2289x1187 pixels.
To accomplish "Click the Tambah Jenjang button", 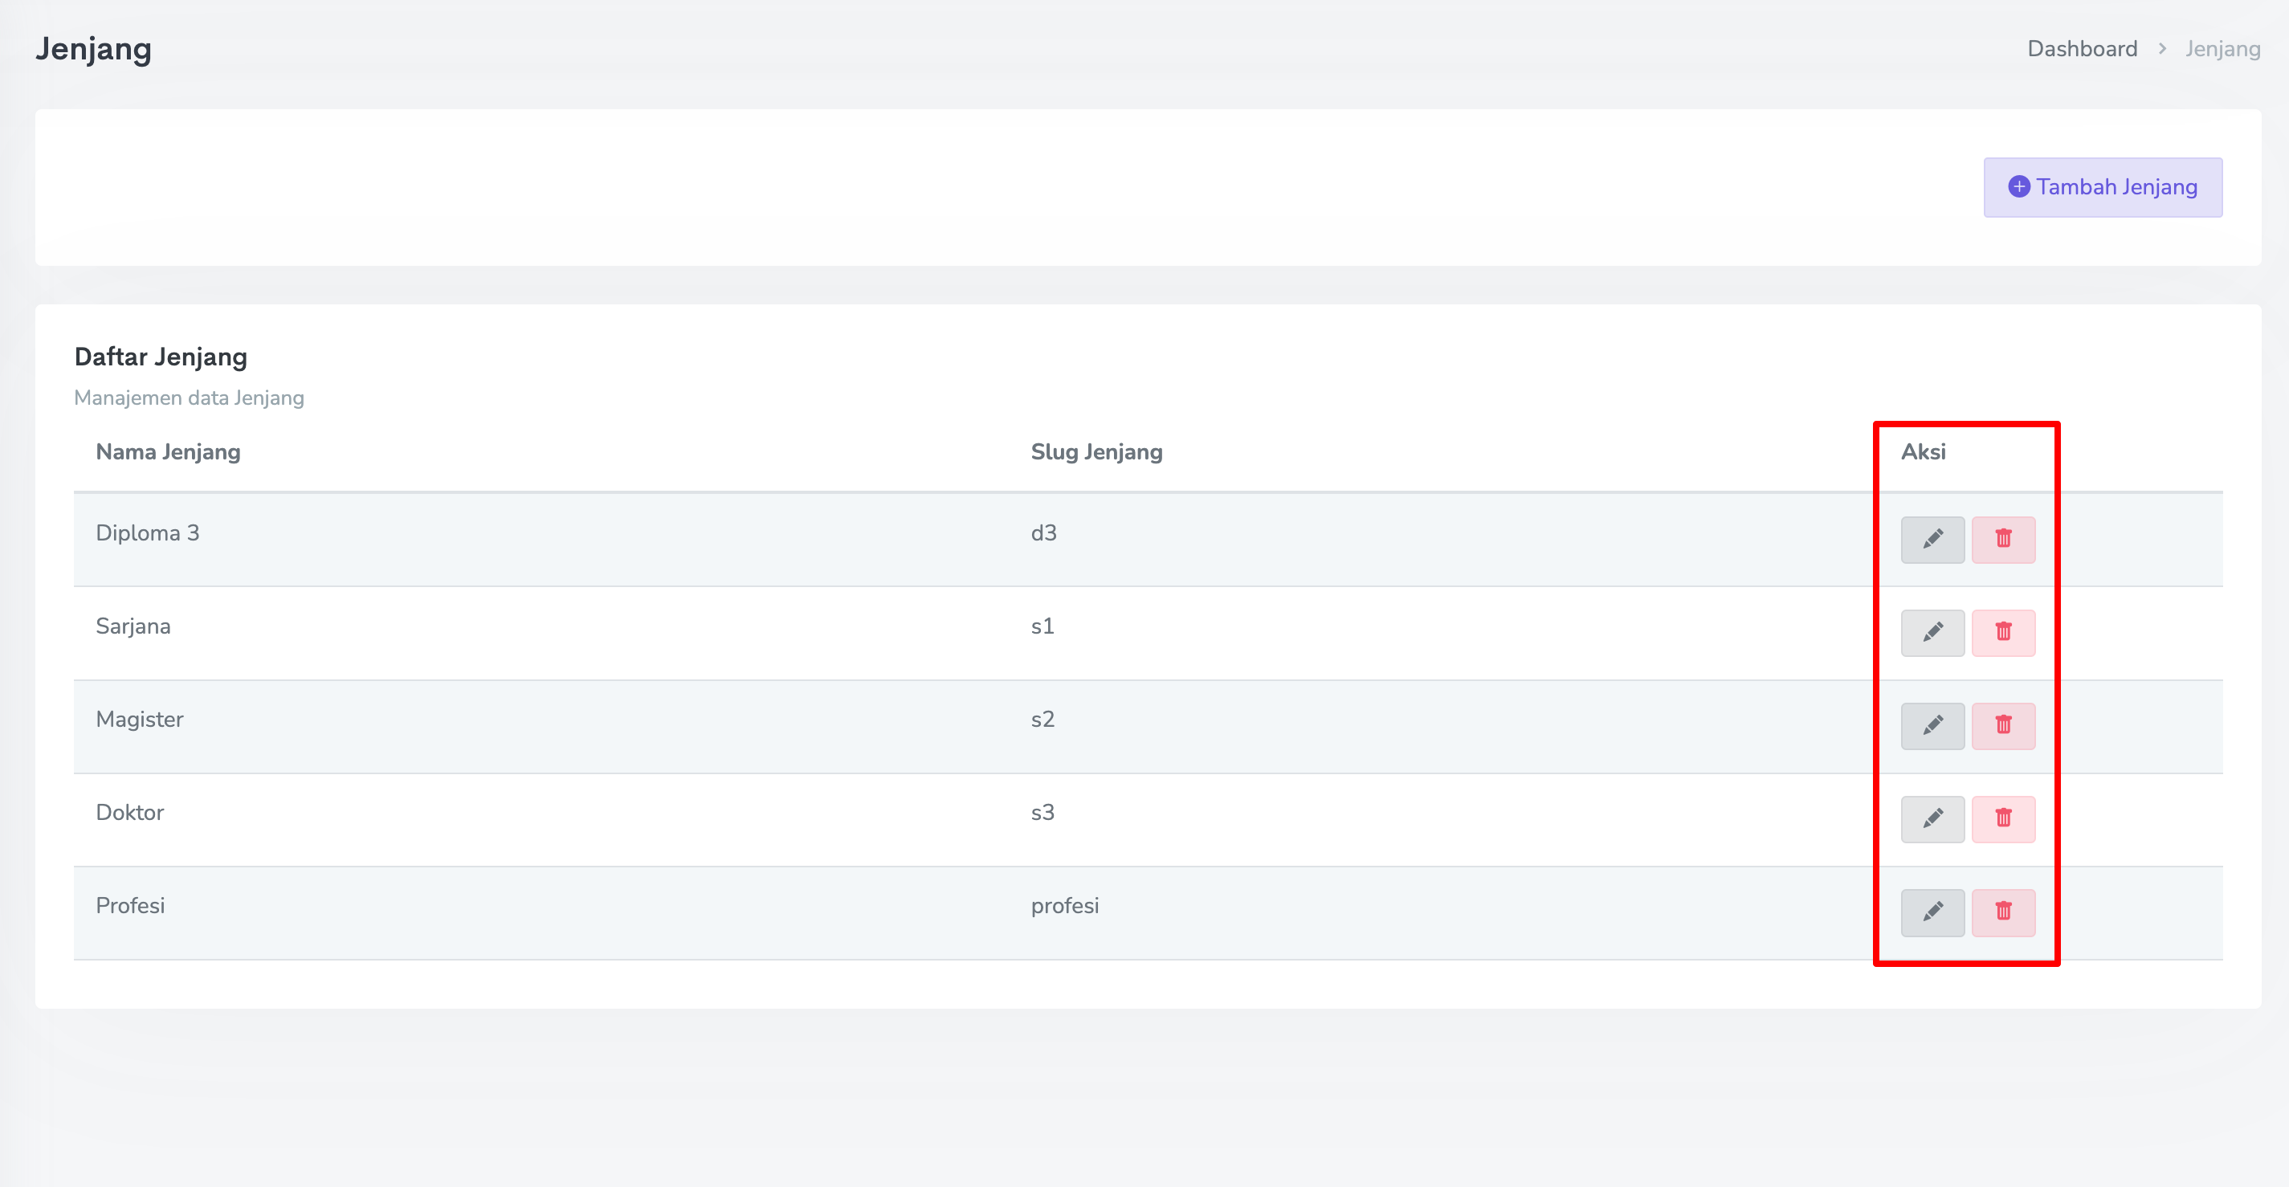I will tap(2103, 187).
